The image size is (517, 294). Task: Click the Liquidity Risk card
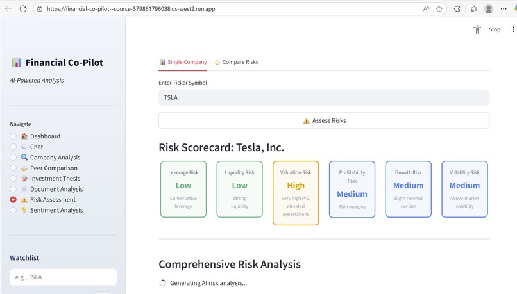pos(240,190)
